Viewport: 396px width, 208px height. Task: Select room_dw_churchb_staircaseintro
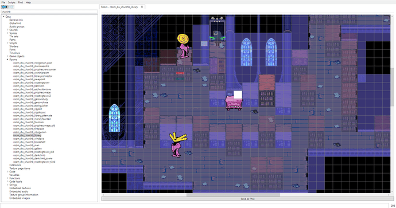pyautogui.click(x=31, y=66)
